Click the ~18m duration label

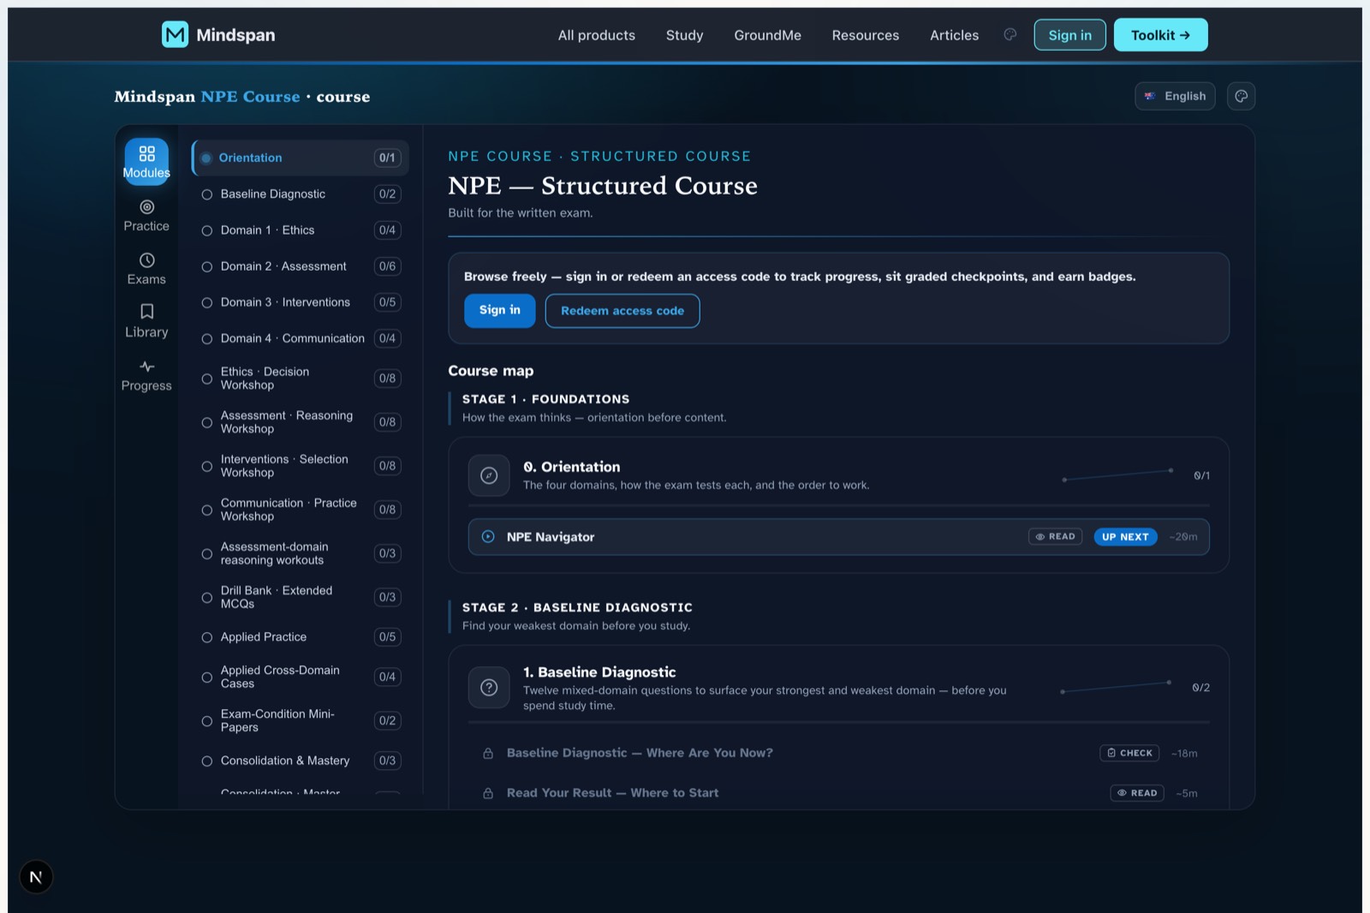pyautogui.click(x=1184, y=754)
